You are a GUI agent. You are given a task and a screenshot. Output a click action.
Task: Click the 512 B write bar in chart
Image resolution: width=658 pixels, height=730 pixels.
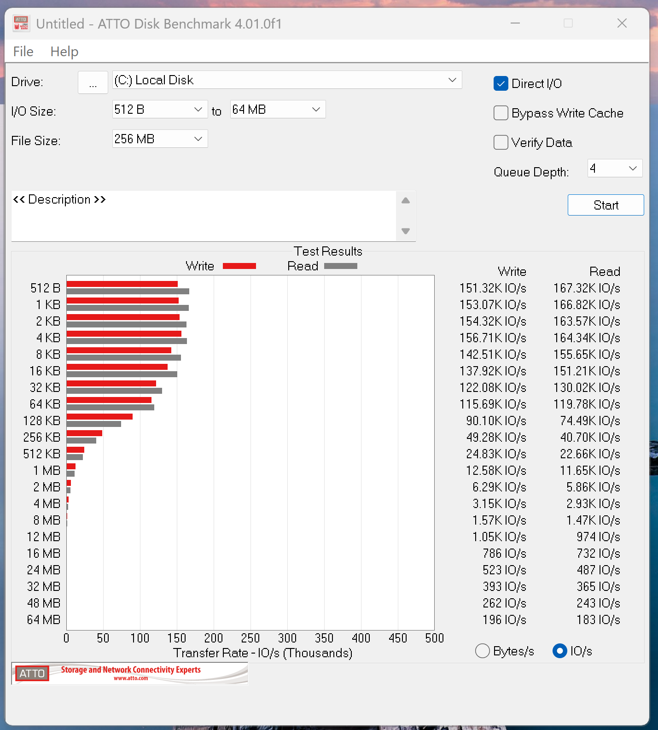pos(122,284)
